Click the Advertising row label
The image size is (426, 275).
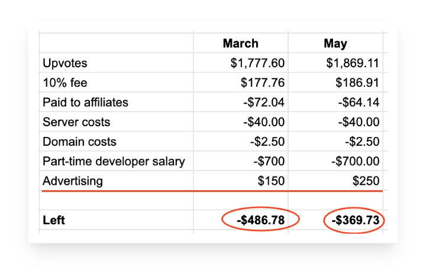click(73, 181)
